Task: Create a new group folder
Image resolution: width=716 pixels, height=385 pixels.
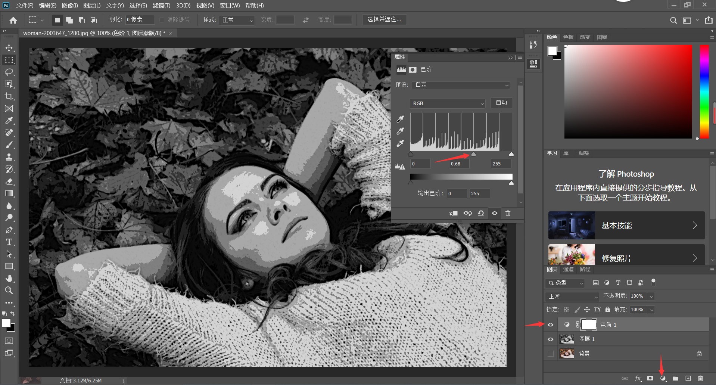Action: pos(675,378)
